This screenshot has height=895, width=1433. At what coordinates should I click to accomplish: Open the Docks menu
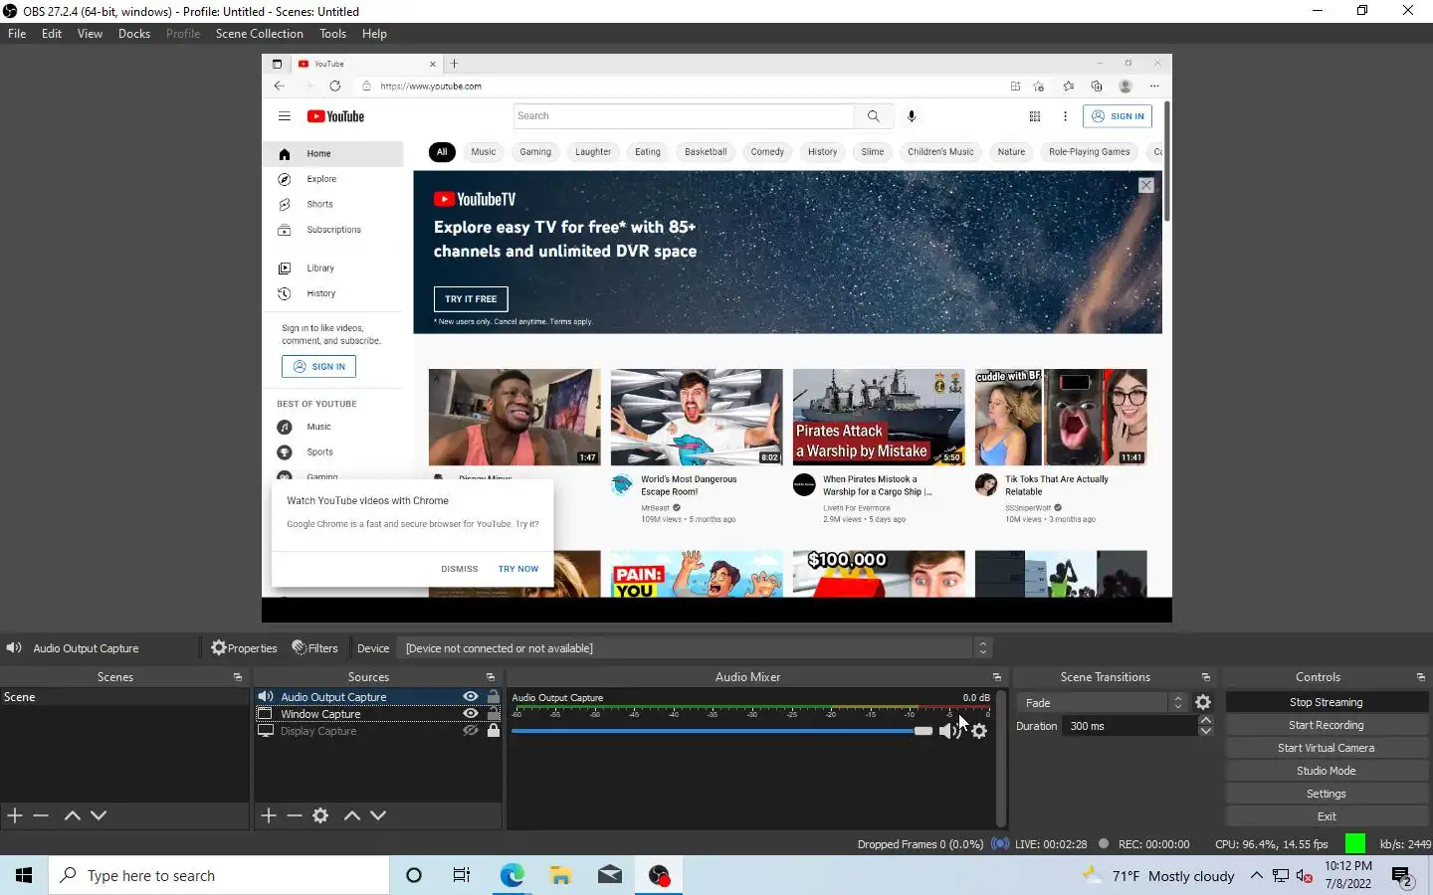tap(134, 34)
